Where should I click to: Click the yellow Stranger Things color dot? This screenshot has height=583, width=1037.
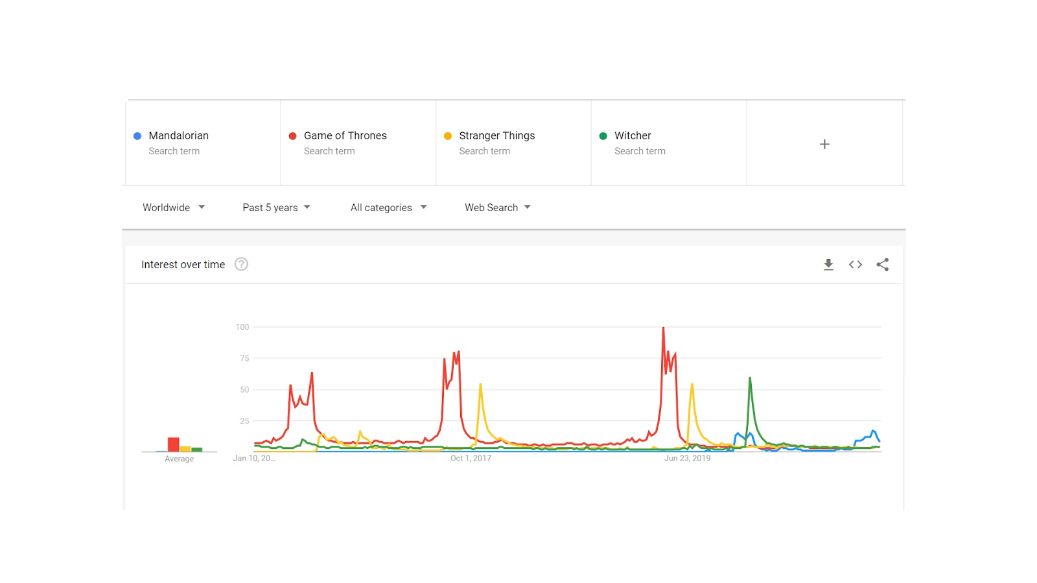coord(448,136)
